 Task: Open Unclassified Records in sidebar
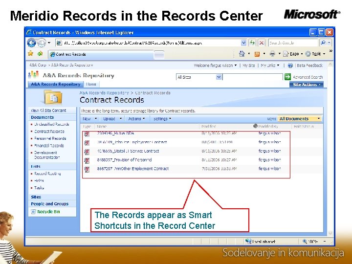[52, 124]
